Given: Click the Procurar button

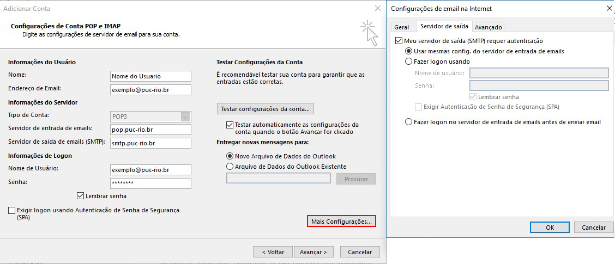Looking at the screenshot, I should (356, 179).
